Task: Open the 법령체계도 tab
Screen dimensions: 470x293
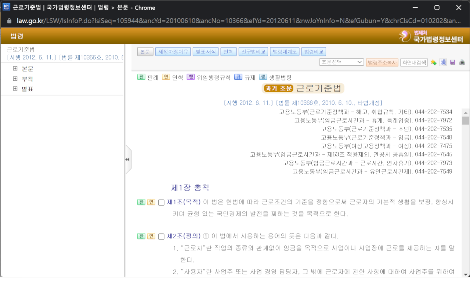Action: 285,52
